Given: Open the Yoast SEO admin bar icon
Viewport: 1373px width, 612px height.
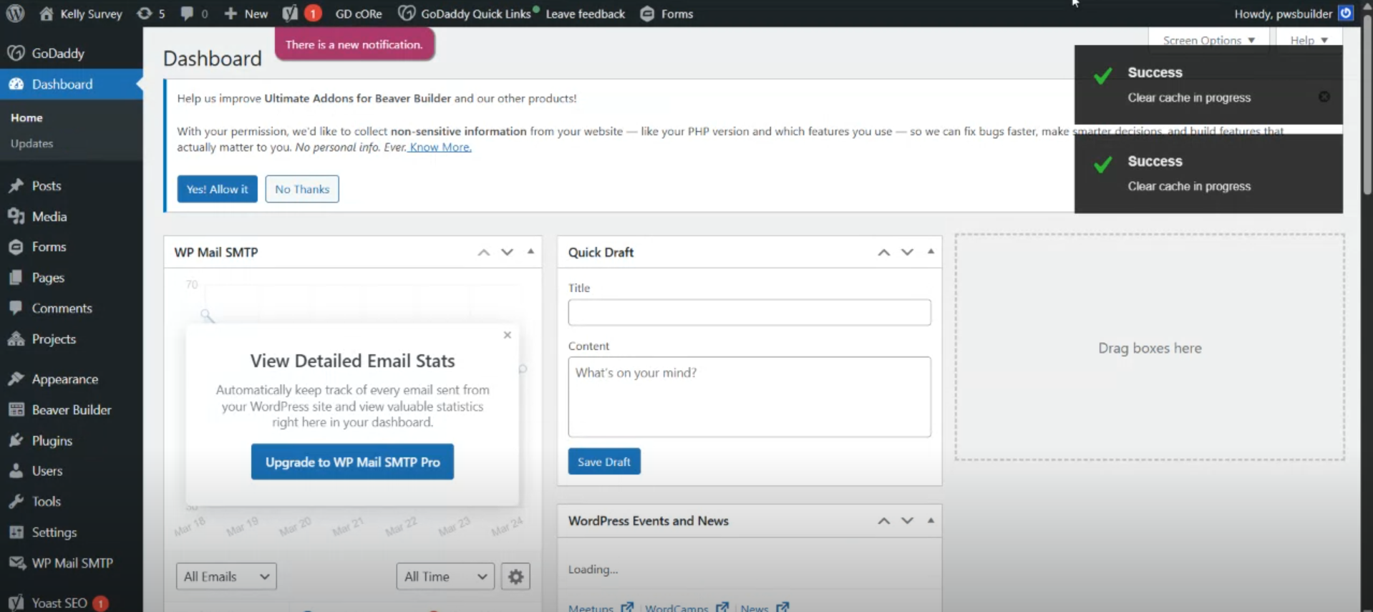Looking at the screenshot, I should tap(290, 14).
